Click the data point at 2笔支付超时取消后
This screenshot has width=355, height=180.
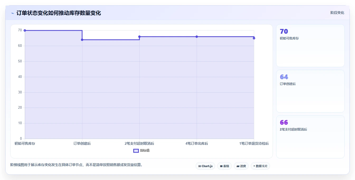click(139, 37)
